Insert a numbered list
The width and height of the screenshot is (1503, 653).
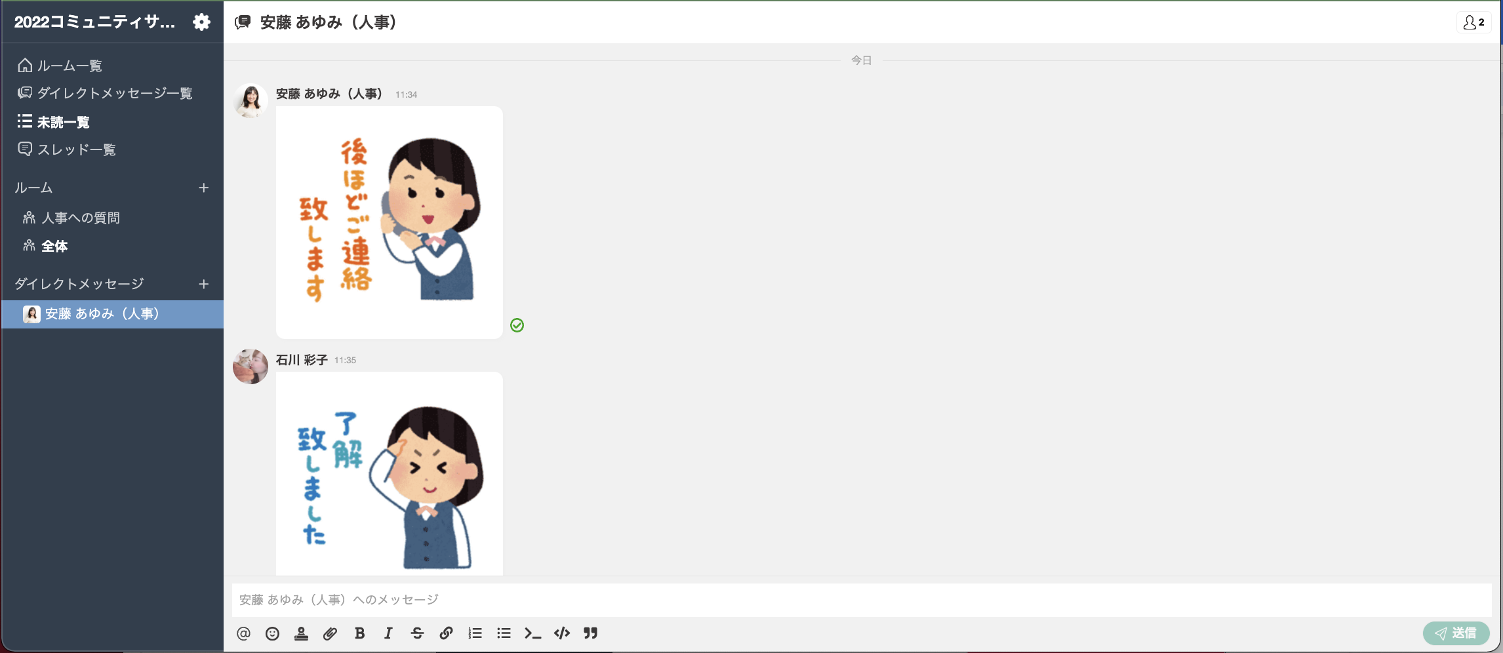pyautogui.click(x=475, y=633)
